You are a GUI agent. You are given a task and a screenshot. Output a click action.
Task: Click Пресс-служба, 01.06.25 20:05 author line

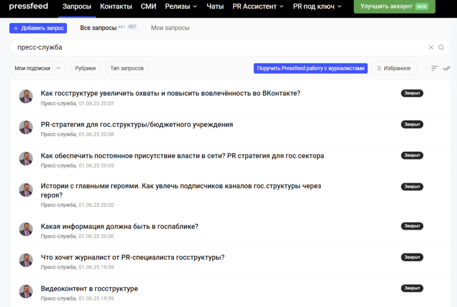77,166
